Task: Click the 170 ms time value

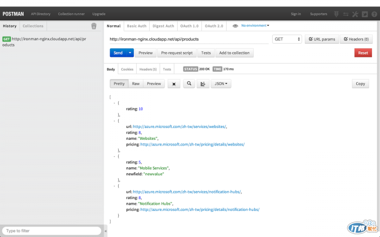Action: [228, 69]
